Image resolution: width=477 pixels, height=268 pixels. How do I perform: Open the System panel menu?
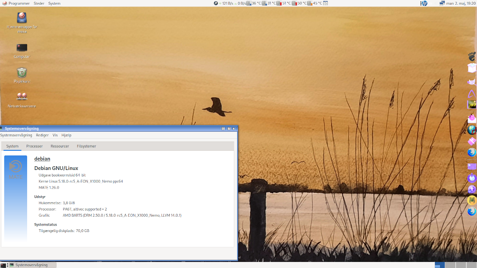coord(54,3)
